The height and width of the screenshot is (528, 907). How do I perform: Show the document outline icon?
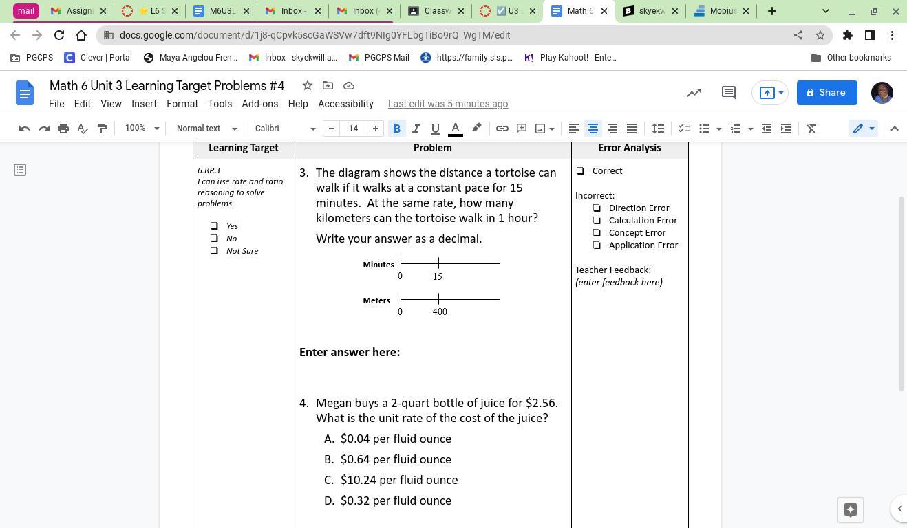click(x=20, y=170)
